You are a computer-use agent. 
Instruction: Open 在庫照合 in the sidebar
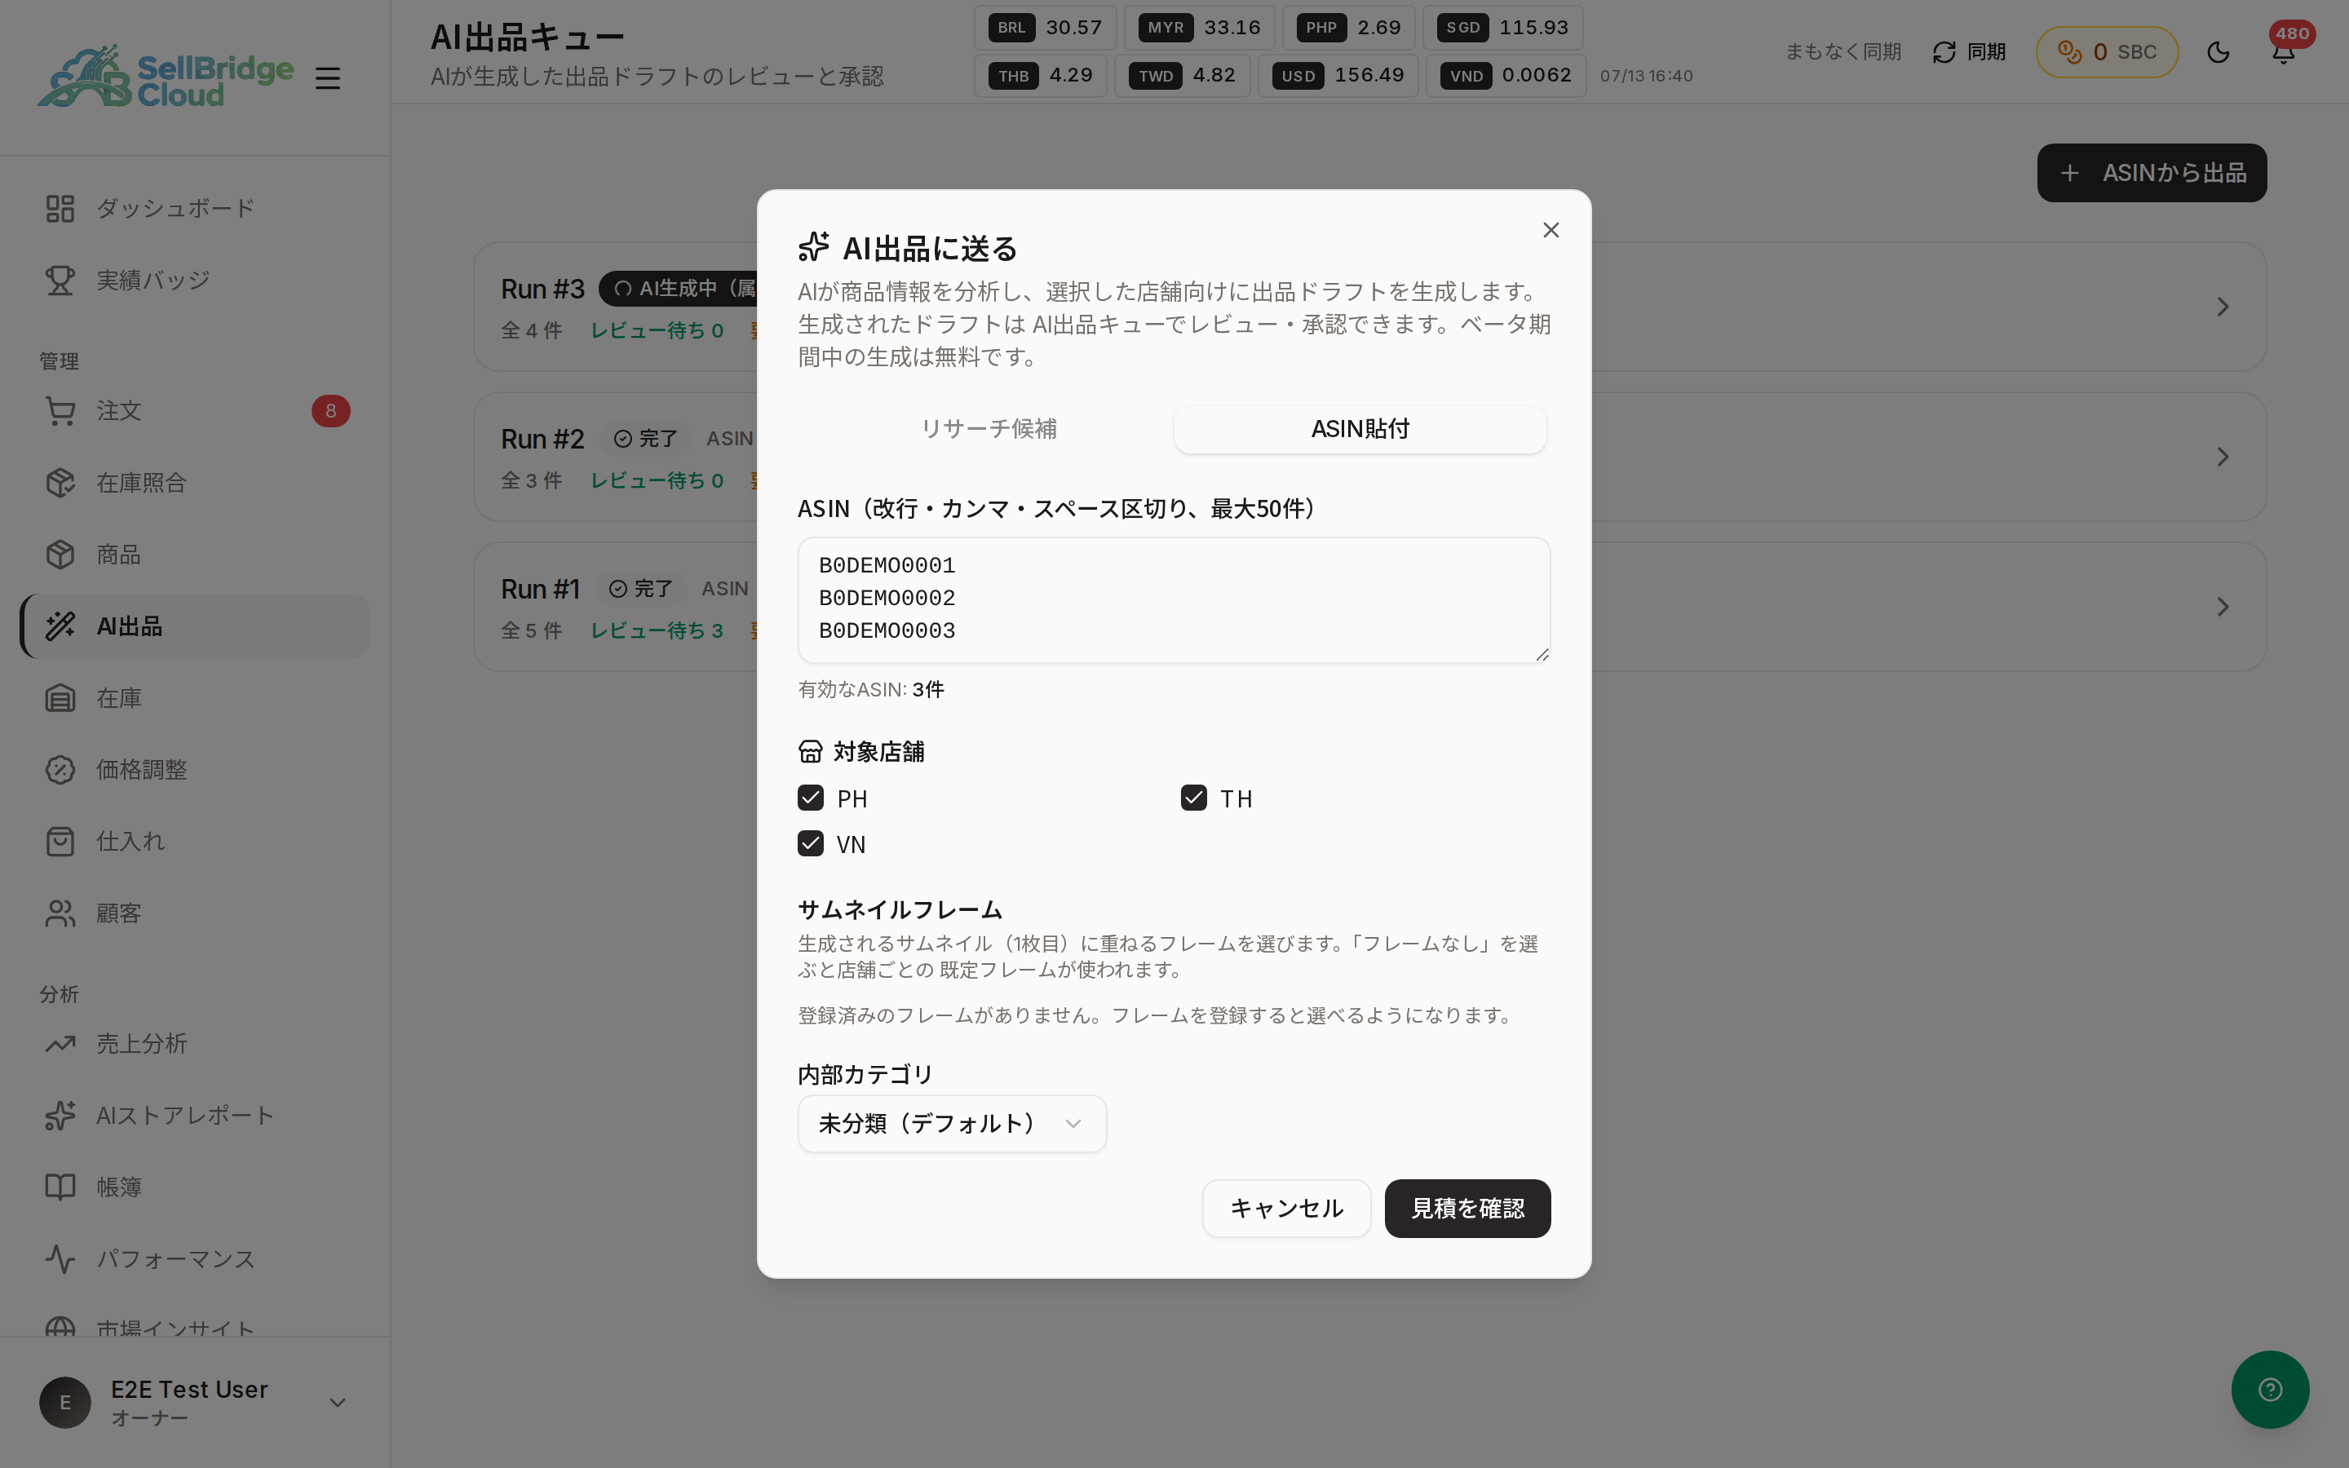[x=194, y=483]
